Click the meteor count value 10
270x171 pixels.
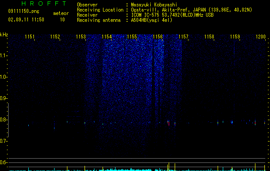[x=62, y=20]
